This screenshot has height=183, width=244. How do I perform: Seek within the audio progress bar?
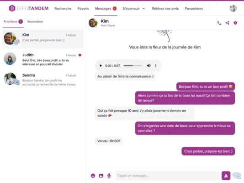coord(133,65)
